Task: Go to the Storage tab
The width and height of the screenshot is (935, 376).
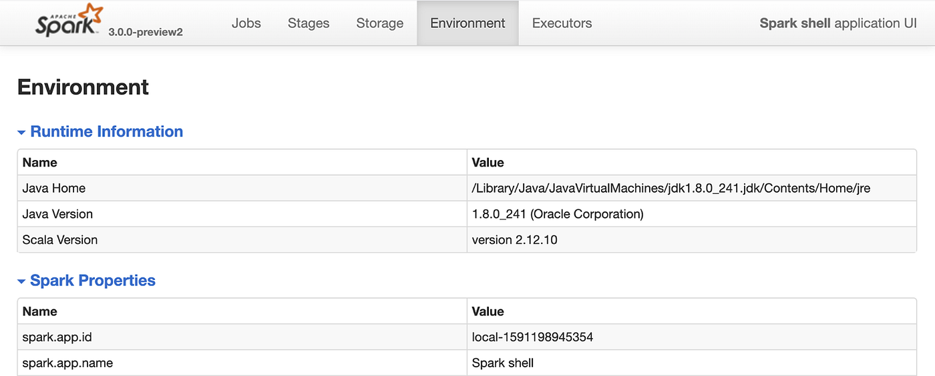Action: [379, 23]
